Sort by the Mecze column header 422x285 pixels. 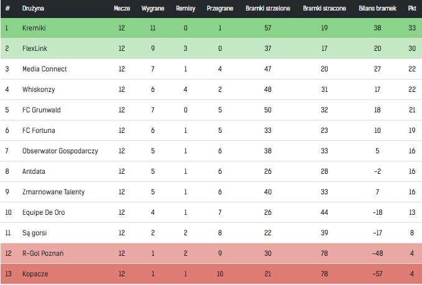click(x=122, y=8)
